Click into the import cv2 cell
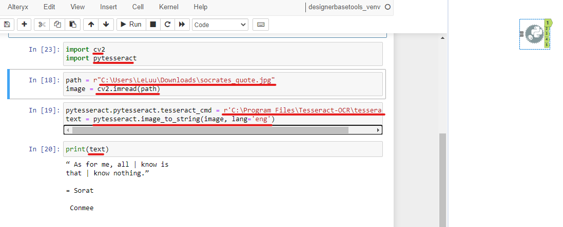This screenshot has width=563, height=227. pyautogui.click(x=223, y=54)
